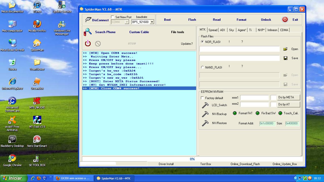Open Google Chrome desktop icon

pos(12,161)
